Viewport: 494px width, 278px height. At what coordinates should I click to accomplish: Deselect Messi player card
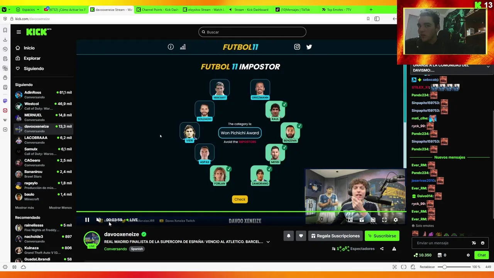tap(275, 154)
